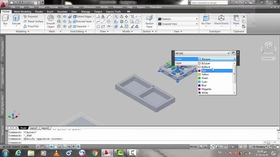This screenshot has width=280, height=157.
Task: Pick Yellow from the color list
Action: (215, 75)
